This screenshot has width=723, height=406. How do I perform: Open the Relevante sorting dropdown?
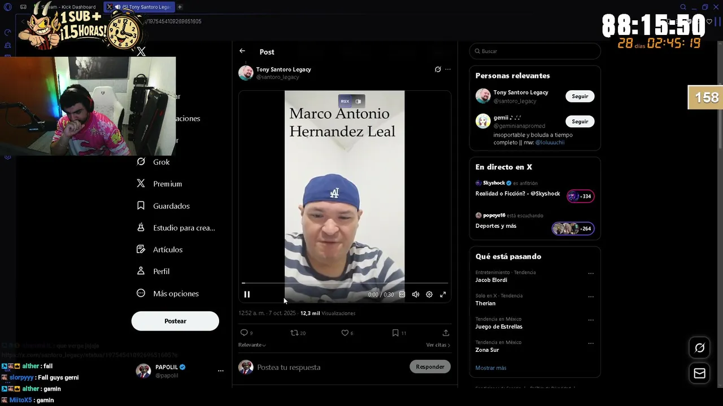pos(252,345)
